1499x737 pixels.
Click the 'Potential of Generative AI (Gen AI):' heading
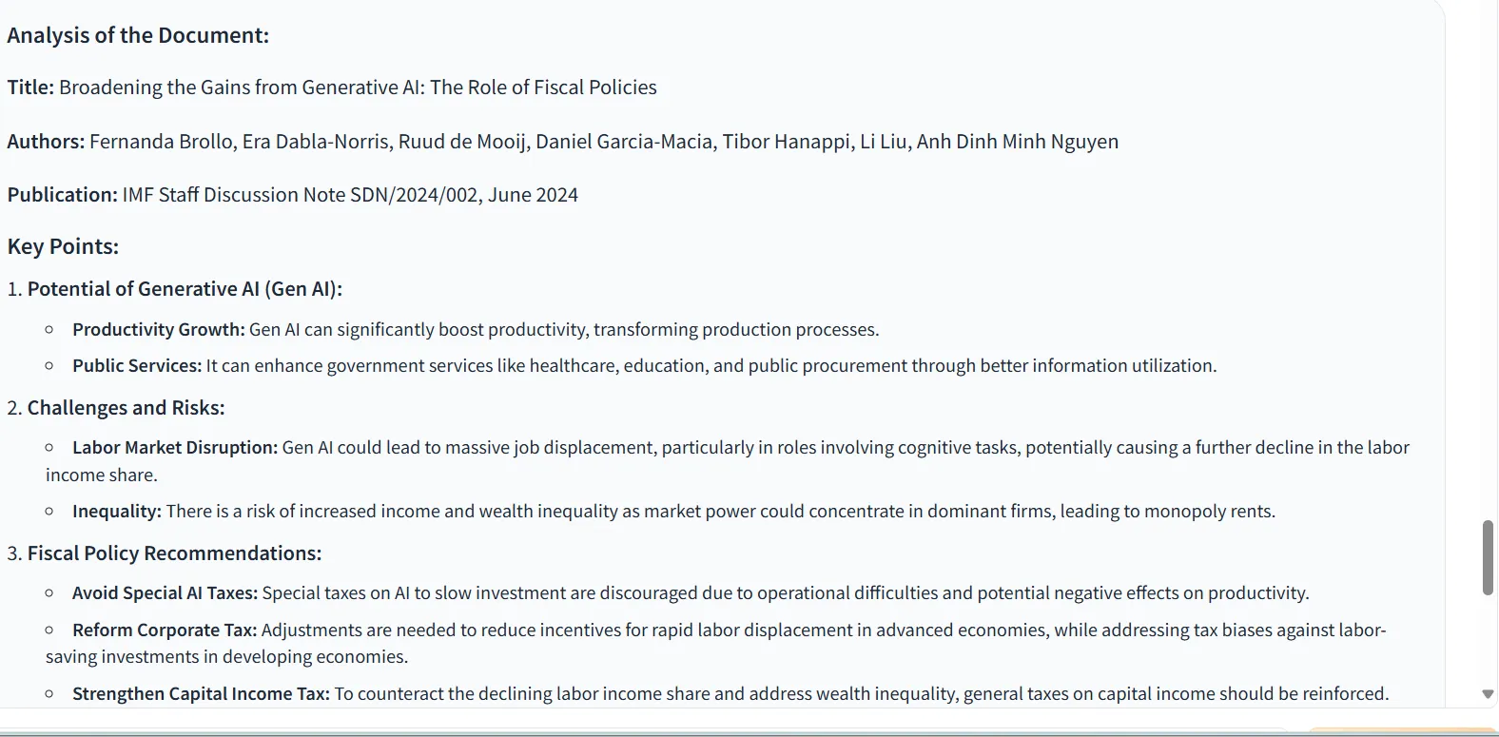(x=185, y=289)
